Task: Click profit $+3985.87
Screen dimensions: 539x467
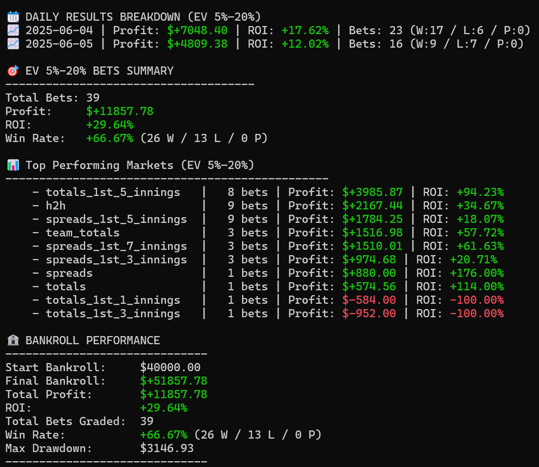Action: tap(372, 192)
